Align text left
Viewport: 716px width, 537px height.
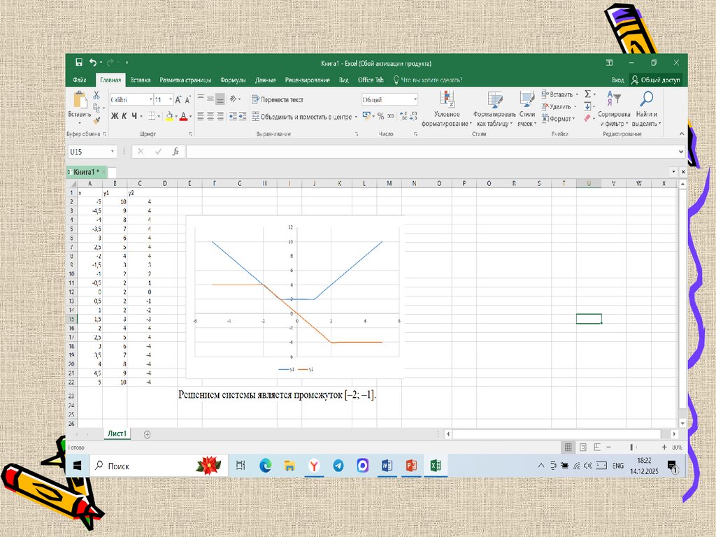pyautogui.click(x=201, y=117)
